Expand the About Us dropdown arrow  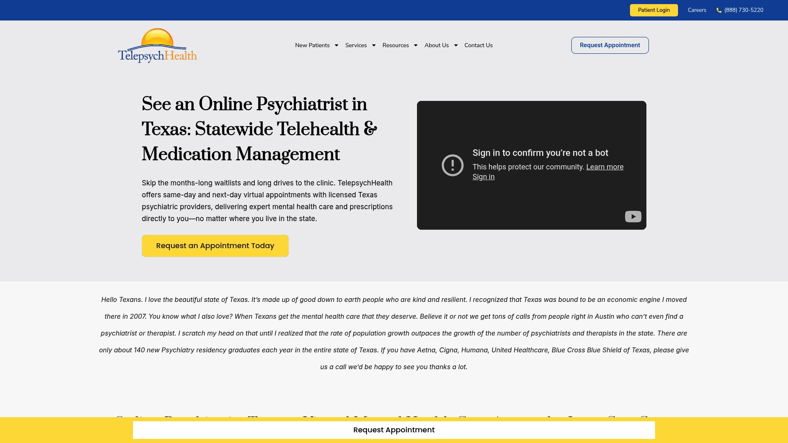pos(456,46)
